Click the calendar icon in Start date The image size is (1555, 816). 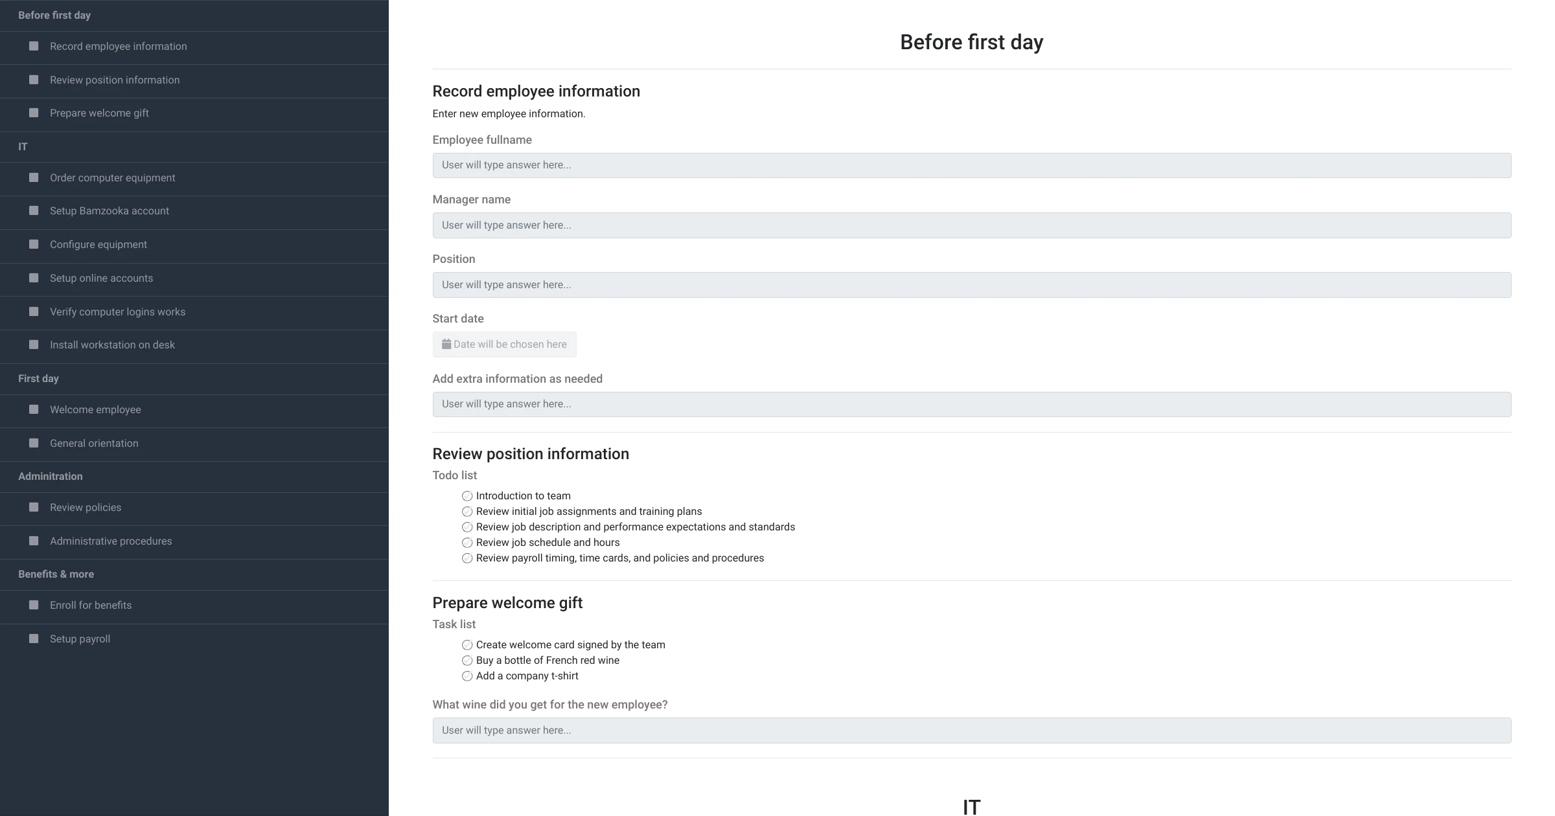coord(446,344)
